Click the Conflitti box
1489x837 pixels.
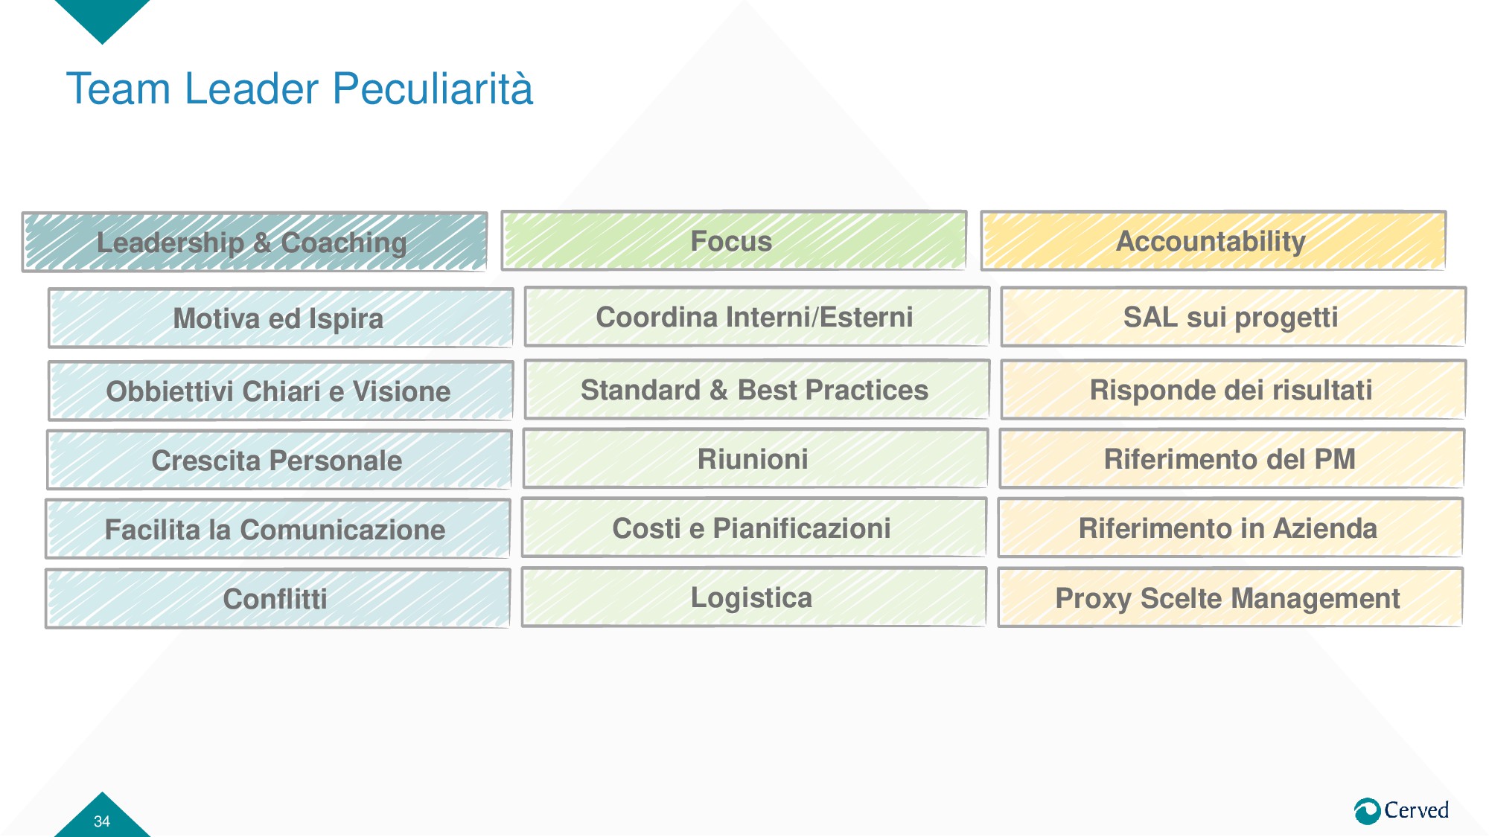coord(277,599)
